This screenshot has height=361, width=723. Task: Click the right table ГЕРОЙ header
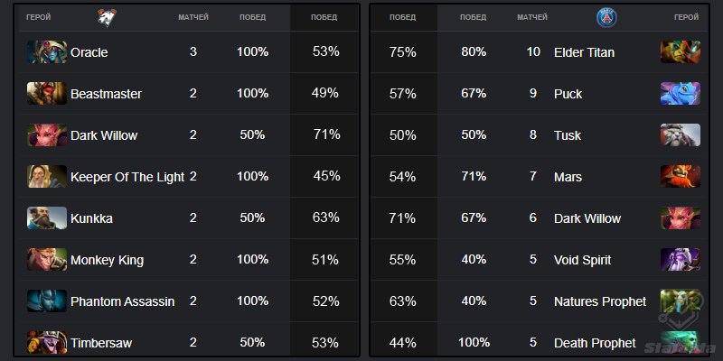tap(686, 17)
